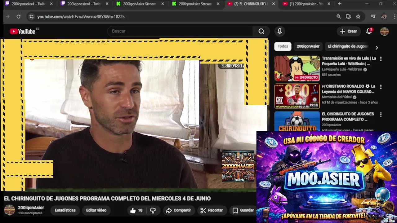This screenshot has width=397, height=223.
Task: Open Memorias del Fútbol channel link
Action: click(337, 97)
